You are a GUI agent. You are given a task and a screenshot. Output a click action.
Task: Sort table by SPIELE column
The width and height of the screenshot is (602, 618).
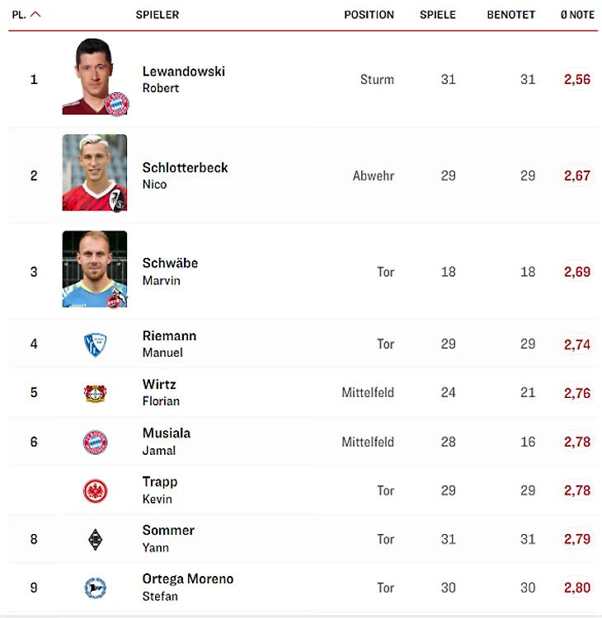438,15
